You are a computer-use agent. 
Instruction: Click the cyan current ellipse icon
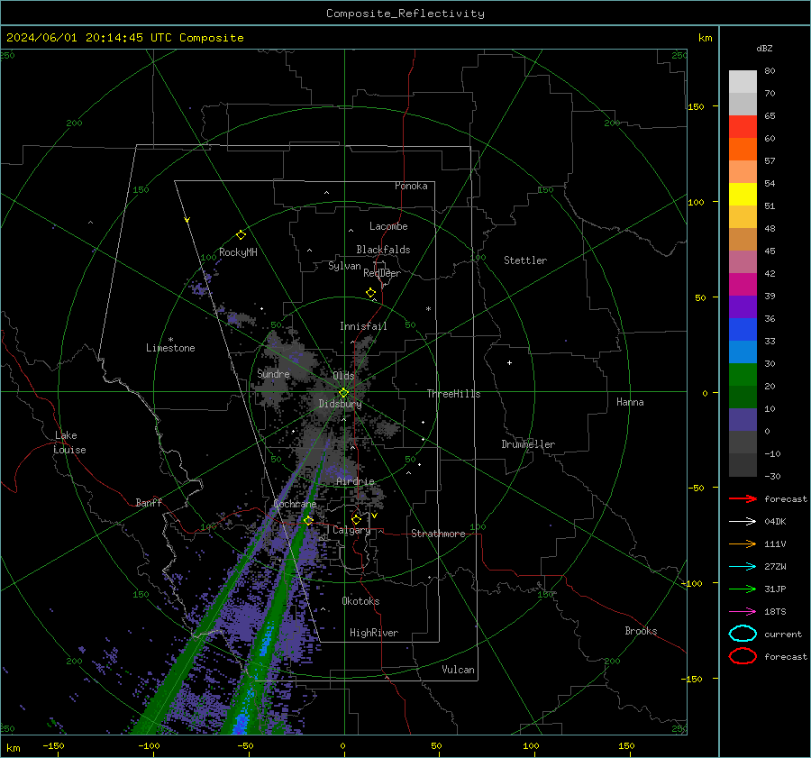743,634
